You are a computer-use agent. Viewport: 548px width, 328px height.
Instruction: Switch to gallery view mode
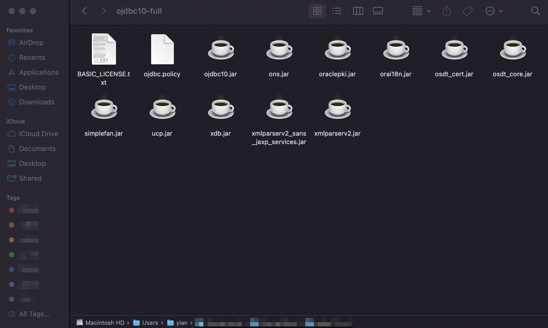pyautogui.click(x=378, y=11)
